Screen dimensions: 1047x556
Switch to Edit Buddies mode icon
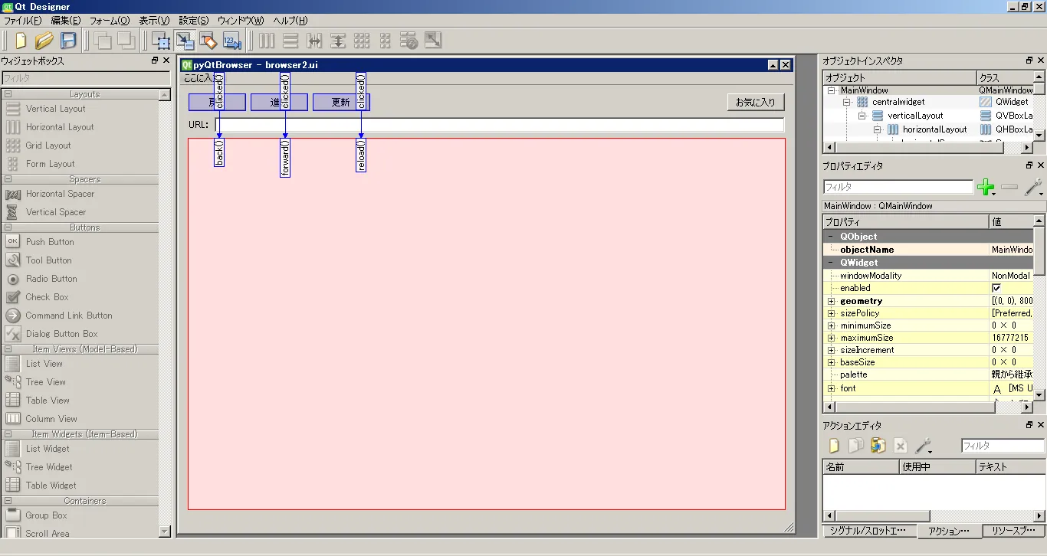[x=208, y=41]
